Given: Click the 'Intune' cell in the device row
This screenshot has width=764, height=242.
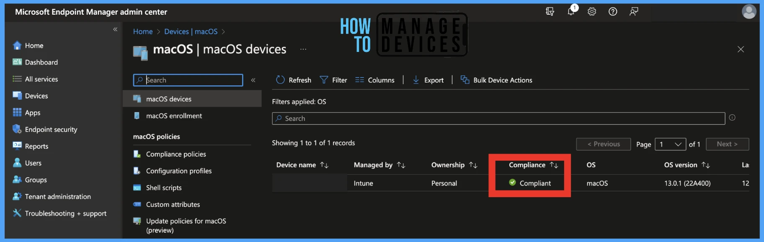Looking at the screenshot, I should point(363,183).
